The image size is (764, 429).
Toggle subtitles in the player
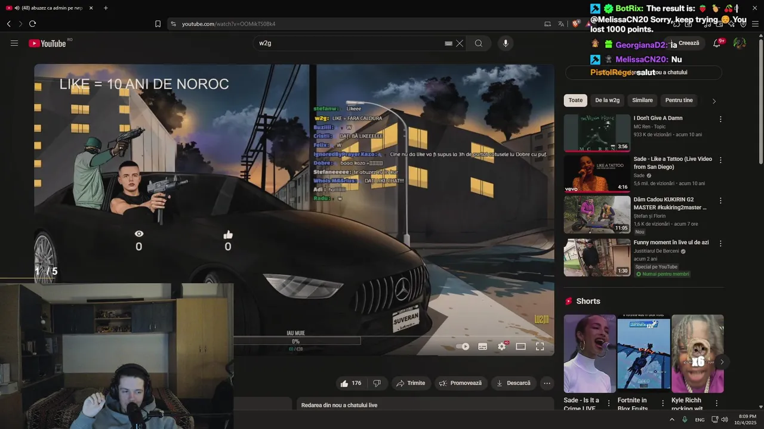coord(483,346)
